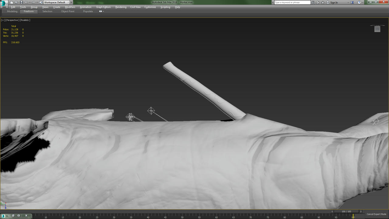Viewport: 389px width, 219px height.
Task: Click the Open File icon
Action: tap(16, 2)
